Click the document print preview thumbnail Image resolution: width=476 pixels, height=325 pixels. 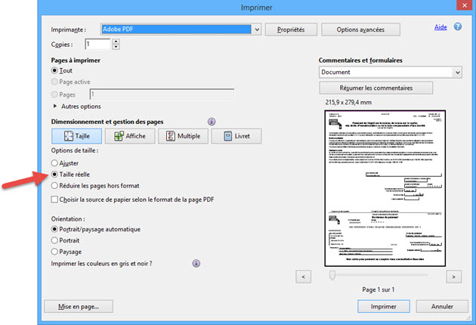[x=385, y=188]
